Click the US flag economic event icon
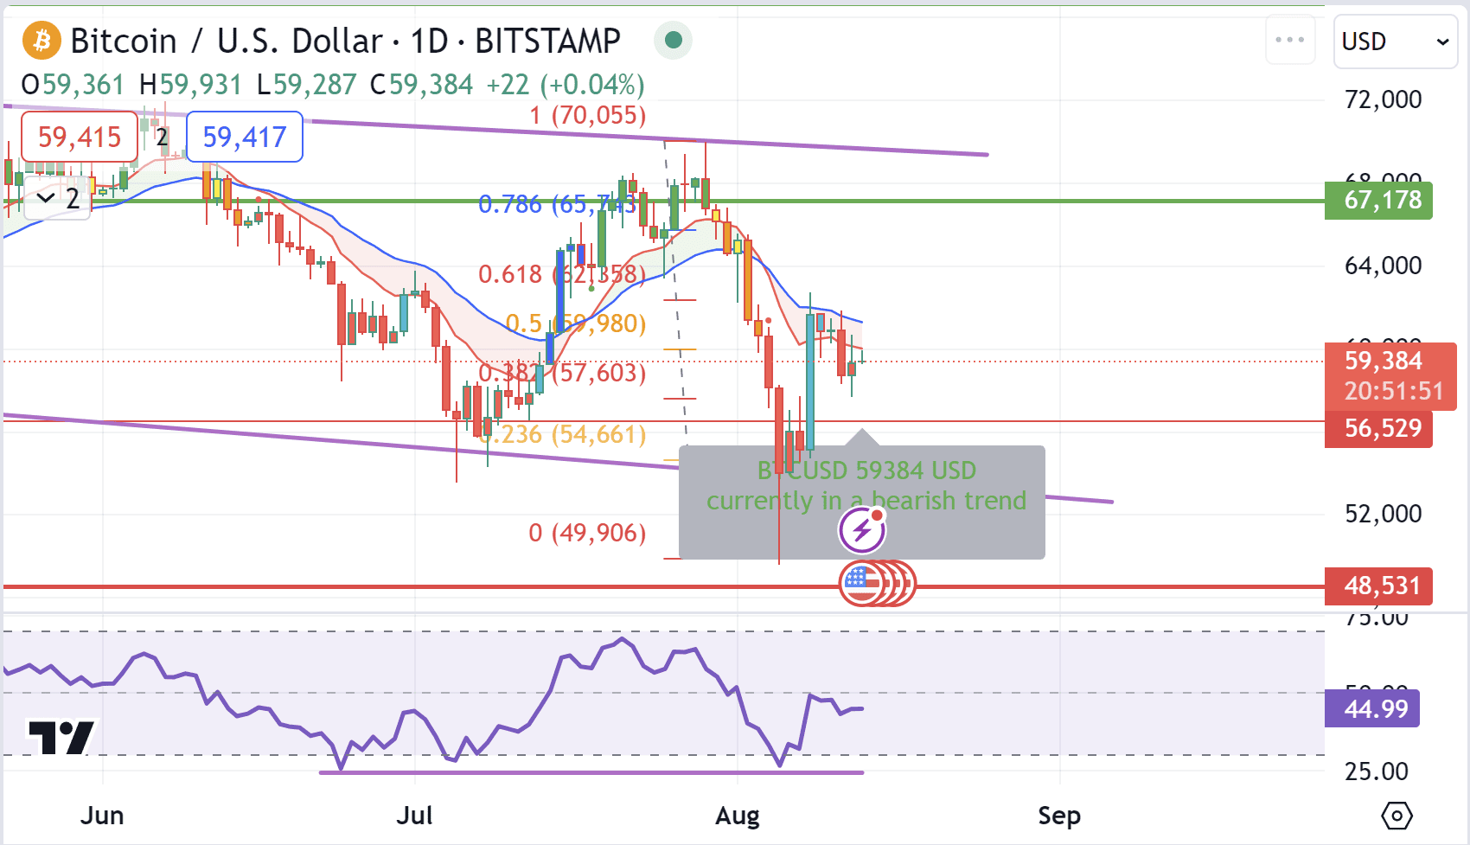 coord(861,584)
